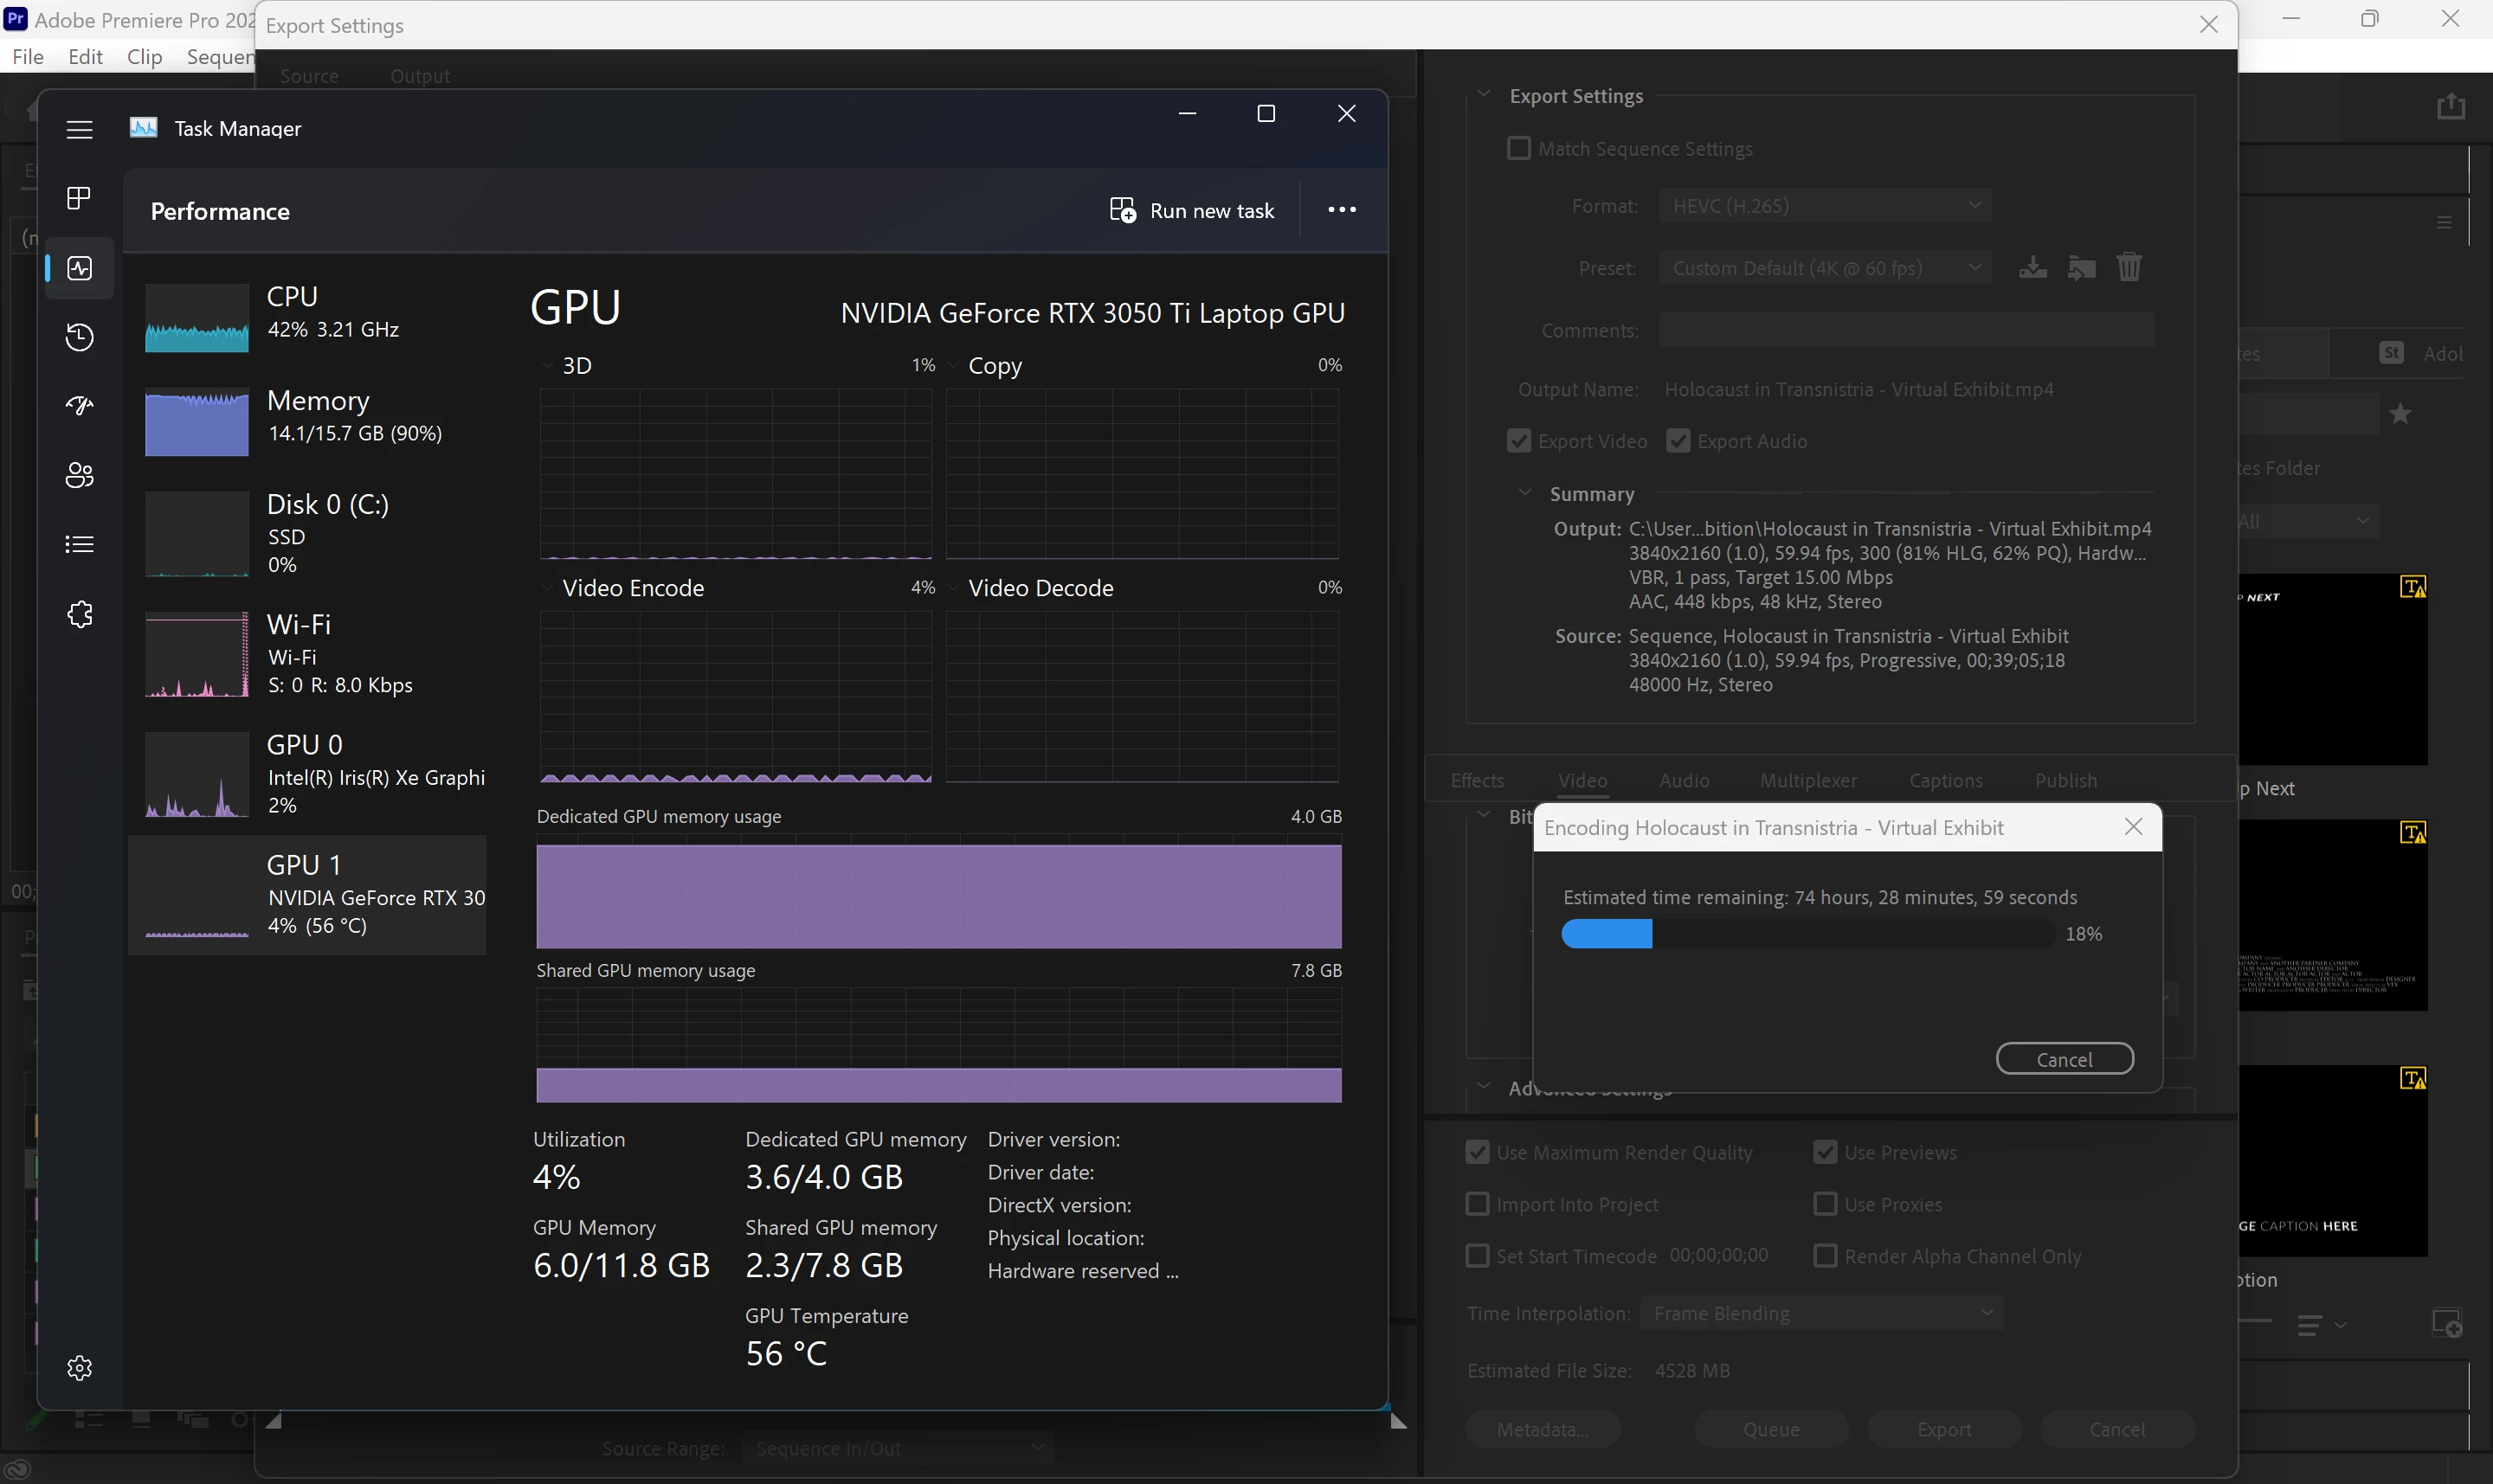The width and height of the screenshot is (2493, 1484).
Task: Open the Details list page icon
Action: click(x=79, y=544)
